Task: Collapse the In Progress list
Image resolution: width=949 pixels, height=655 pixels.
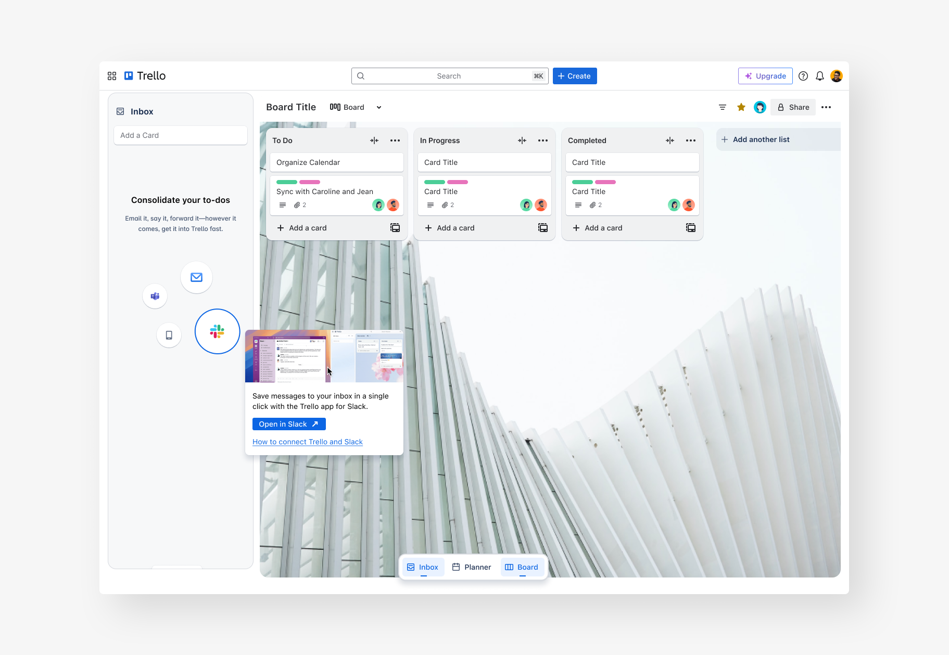Action: [x=522, y=140]
